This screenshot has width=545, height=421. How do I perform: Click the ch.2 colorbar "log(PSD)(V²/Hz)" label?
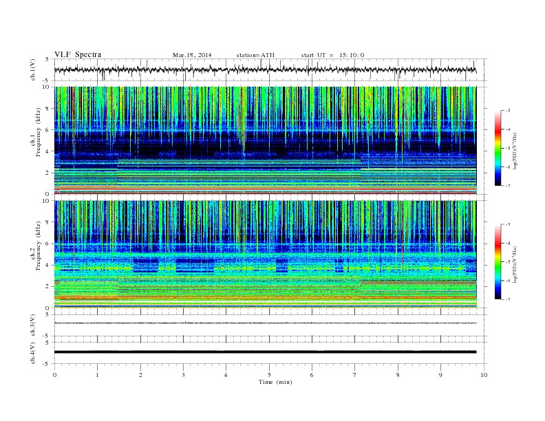point(515,264)
